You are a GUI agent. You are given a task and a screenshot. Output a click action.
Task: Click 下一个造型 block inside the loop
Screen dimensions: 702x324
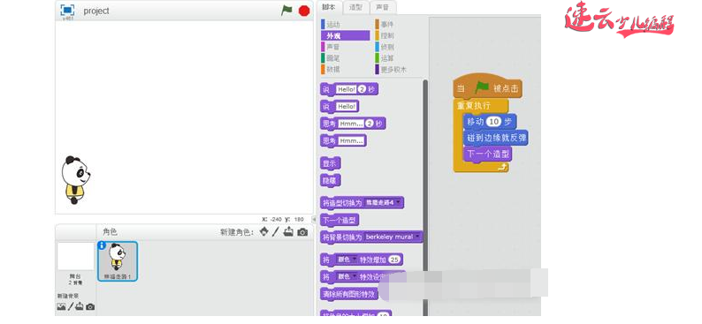point(488,154)
